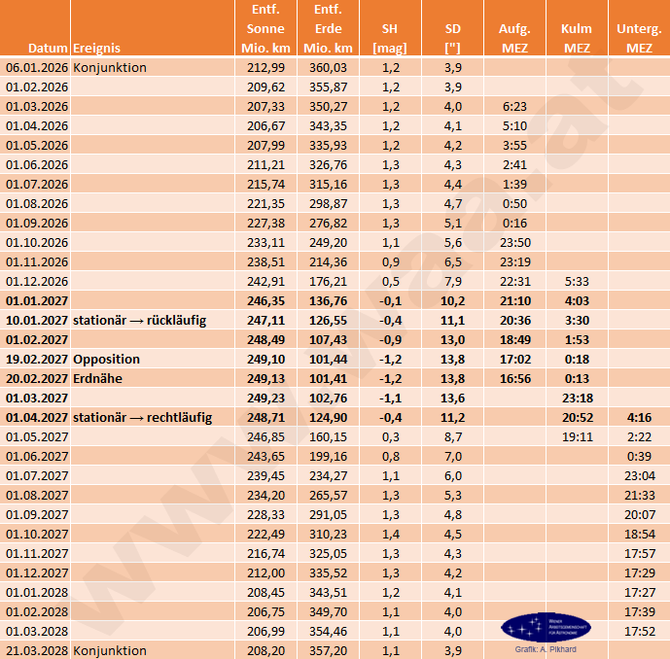The height and width of the screenshot is (659, 670).
Task: Click set time "18:54"
Action: (640, 534)
